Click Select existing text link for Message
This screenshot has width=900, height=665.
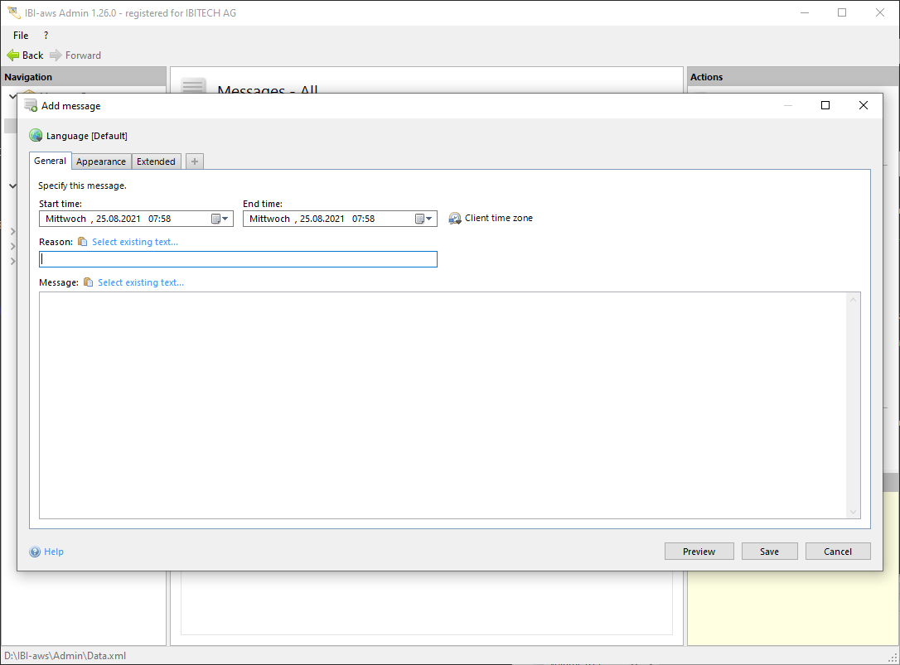(141, 282)
